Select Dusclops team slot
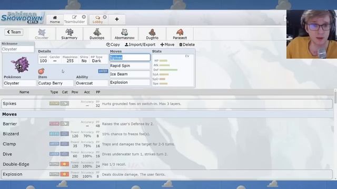This screenshot has height=189, width=337. (x=97, y=34)
